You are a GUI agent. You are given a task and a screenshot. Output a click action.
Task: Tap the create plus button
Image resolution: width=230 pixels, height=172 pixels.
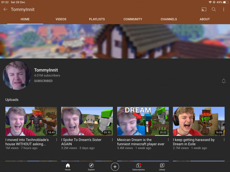coord(115,167)
